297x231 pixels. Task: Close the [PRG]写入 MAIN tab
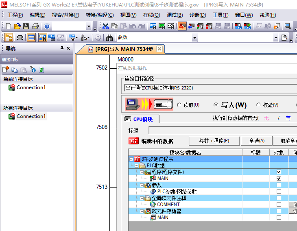click(159, 49)
